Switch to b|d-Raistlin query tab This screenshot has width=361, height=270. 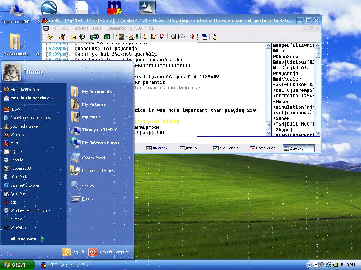pos(226,148)
